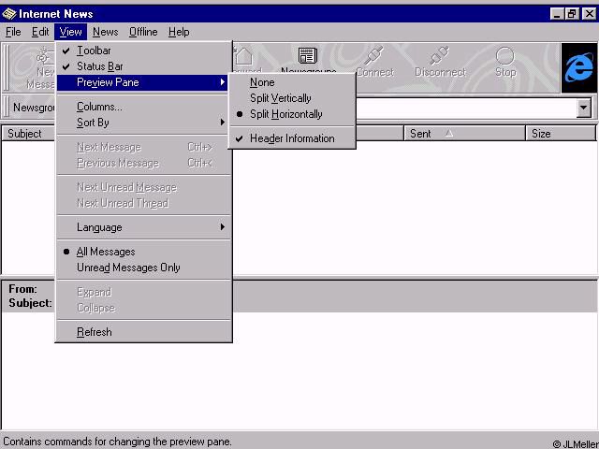Select None for preview pane
Viewport: 599px width, 449px height.
pos(292,82)
